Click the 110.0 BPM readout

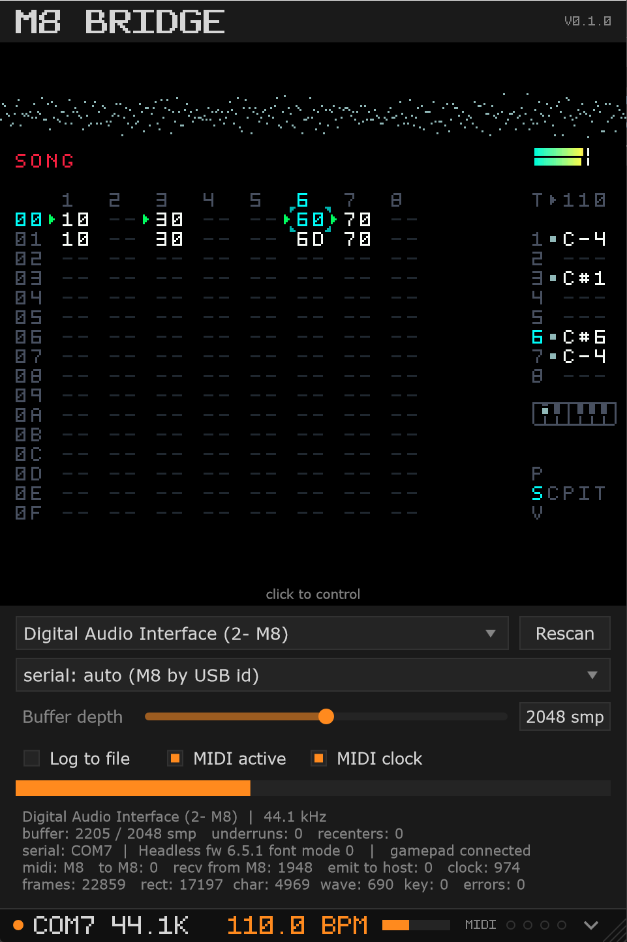tap(297, 925)
